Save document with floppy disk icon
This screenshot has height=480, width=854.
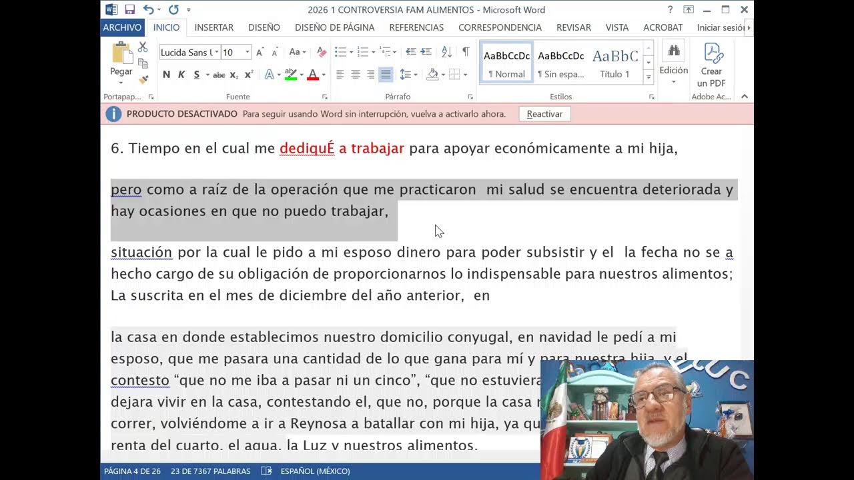[129, 9]
